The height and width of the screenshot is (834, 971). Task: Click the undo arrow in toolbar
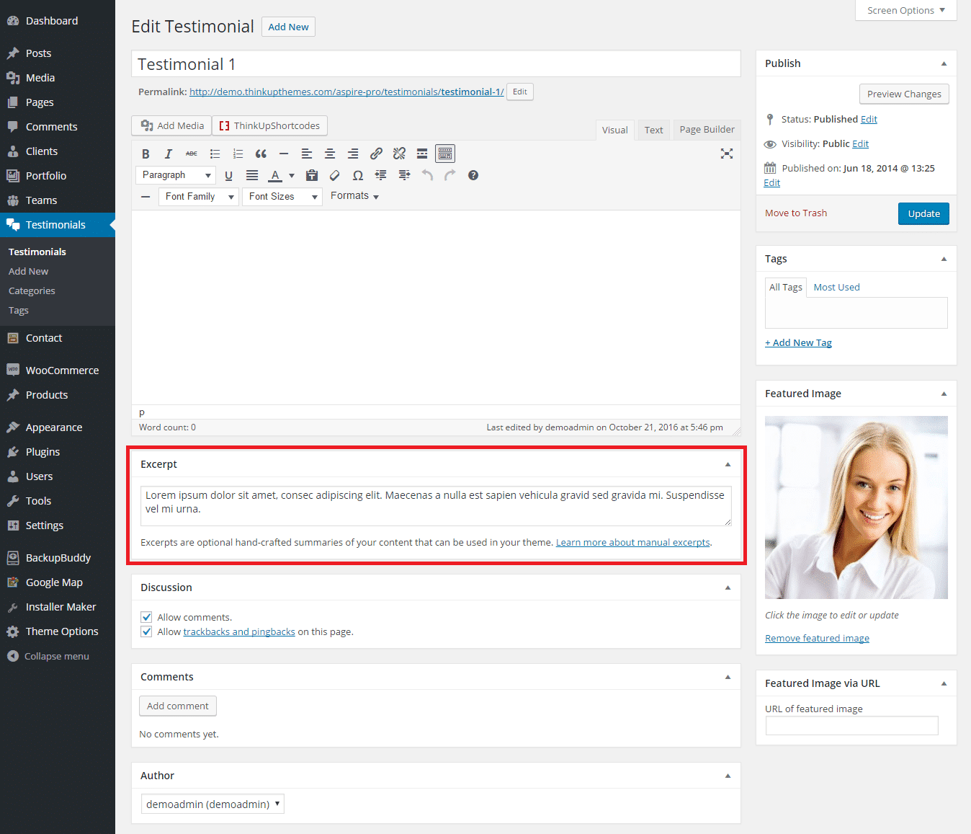[x=427, y=175]
